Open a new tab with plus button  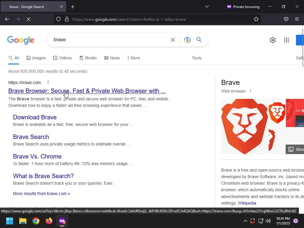72,7
